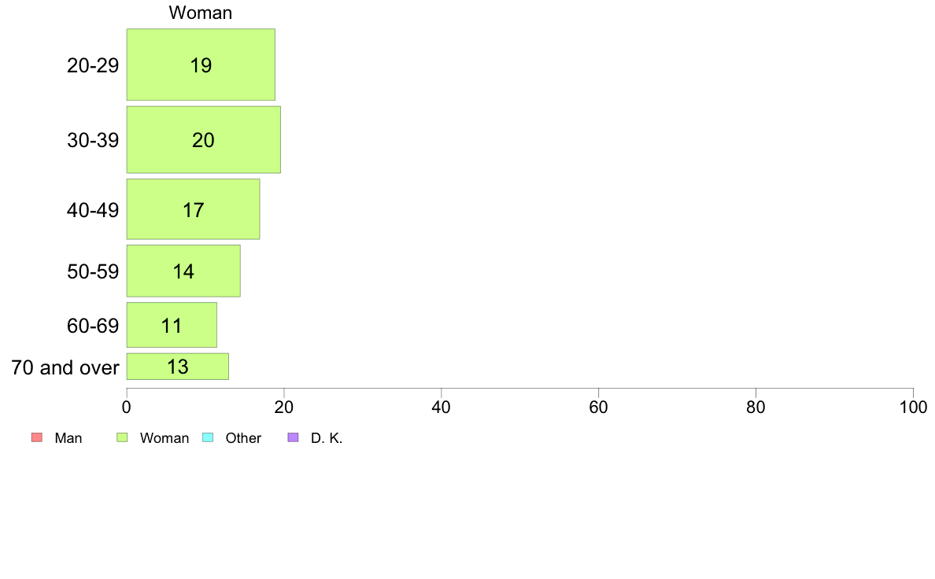Click the D. K. legend purple swatch
Image resolution: width=935 pixels, height=579 pixels.
click(x=293, y=437)
